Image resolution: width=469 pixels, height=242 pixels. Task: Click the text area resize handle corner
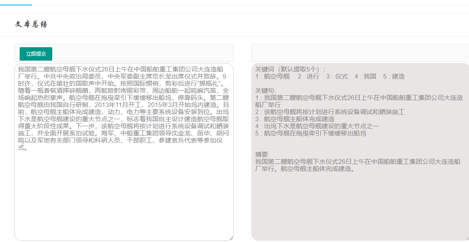(x=231, y=238)
